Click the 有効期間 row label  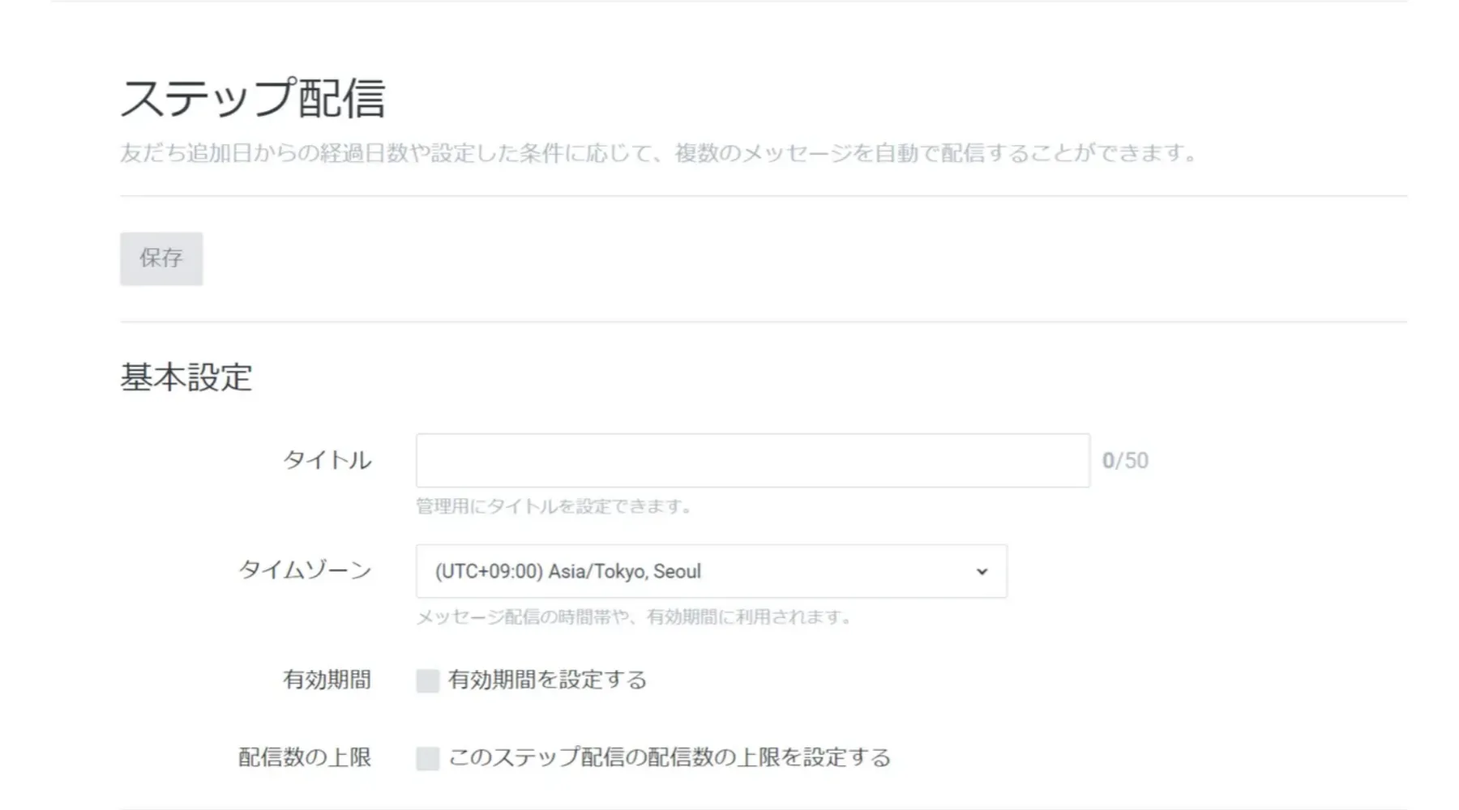[327, 680]
